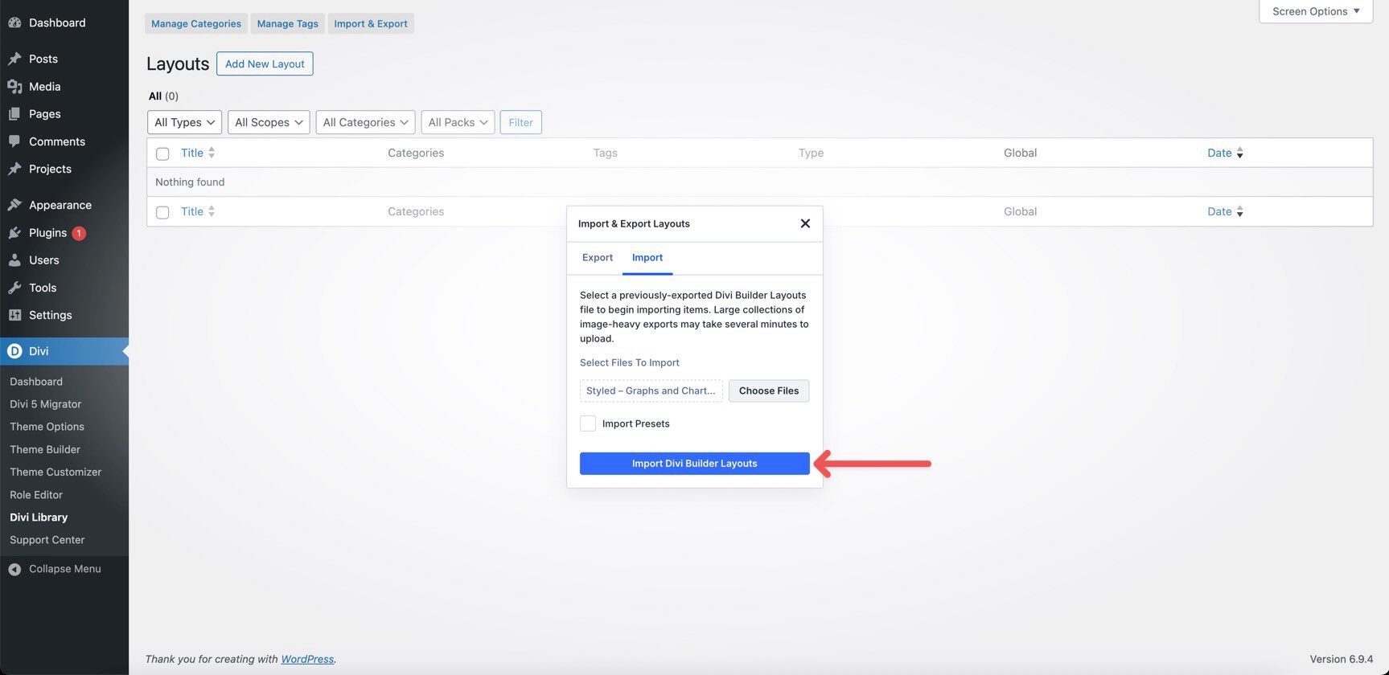
Task: Click the Collapse Menu label
Action: click(x=65, y=569)
